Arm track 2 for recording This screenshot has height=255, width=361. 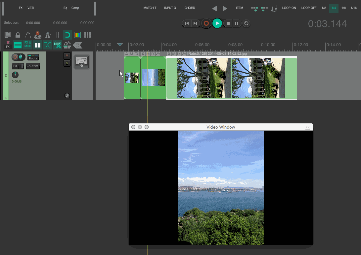[x=15, y=57]
